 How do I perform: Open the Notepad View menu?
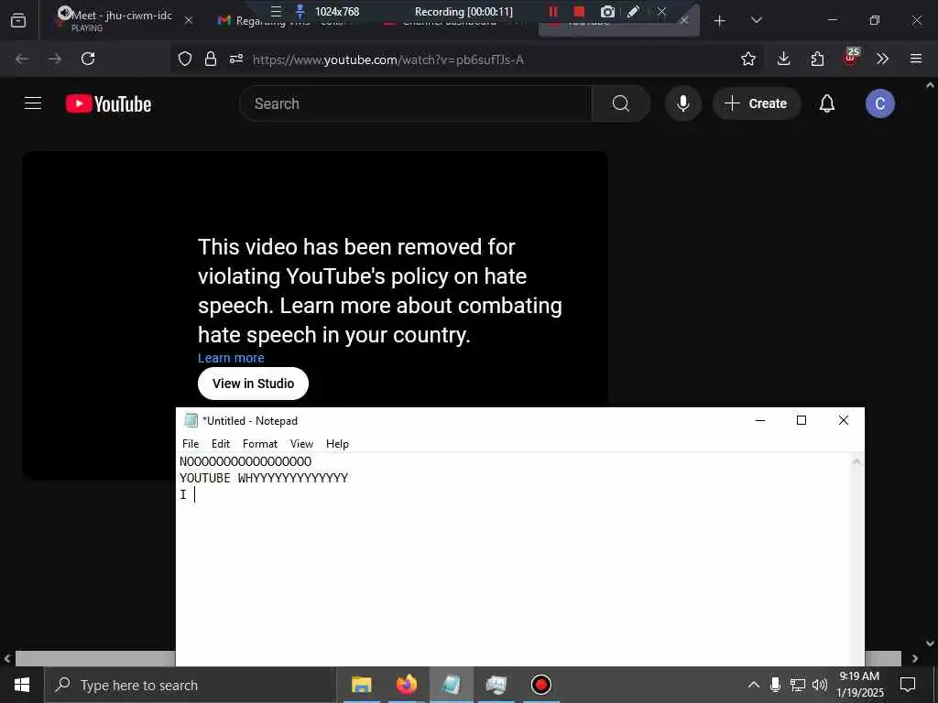coord(301,444)
